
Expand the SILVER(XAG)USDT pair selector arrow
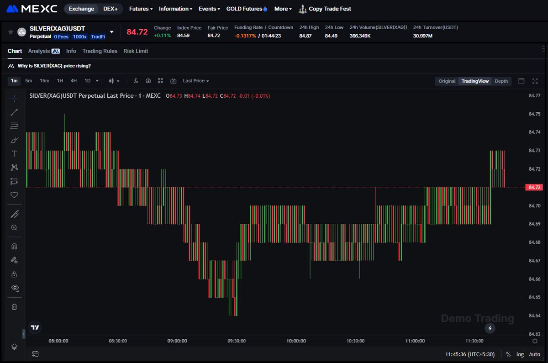112,32
